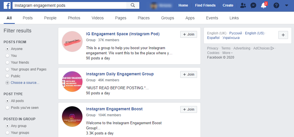This screenshot has width=294, height=137.
Task: Switch language to English (US)
Action: point(255,33)
